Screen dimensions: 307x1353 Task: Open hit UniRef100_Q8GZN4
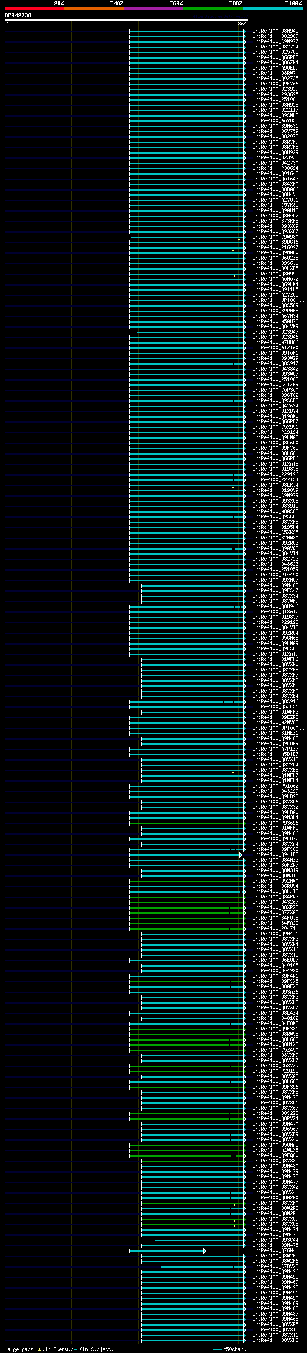click(275, 62)
